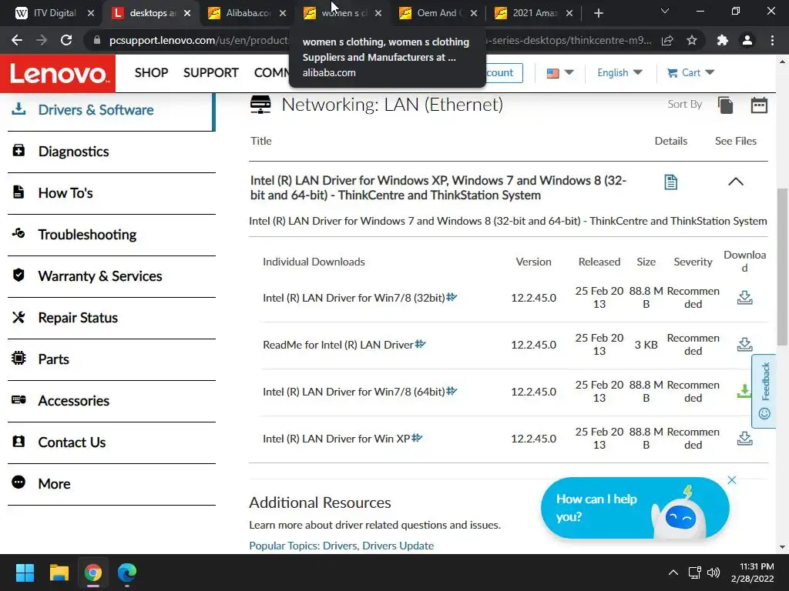Click the Lenovo logo
The image size is (789, 591).
(x=58, y=74)
